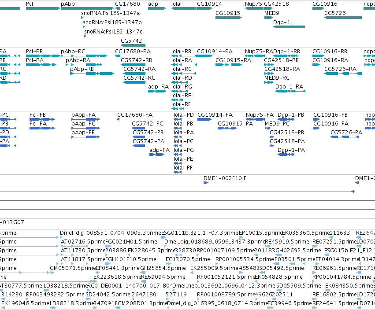Click the adp gene label
The image size is (375, 310).
153,4
